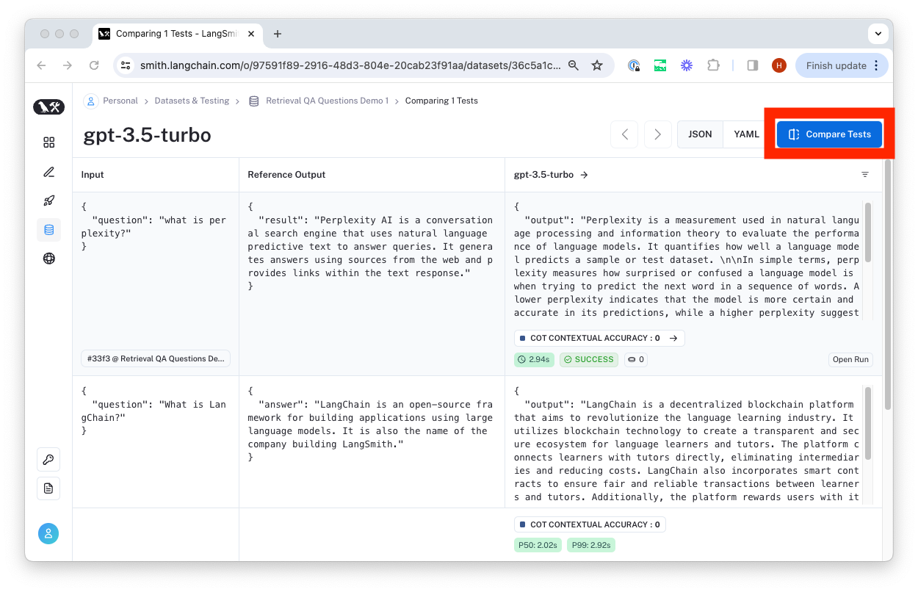This screenshot has width=918, height=592.
Task: Open the column filter icon in gpt-3.5-turbo header
Action: pos(864,175)
